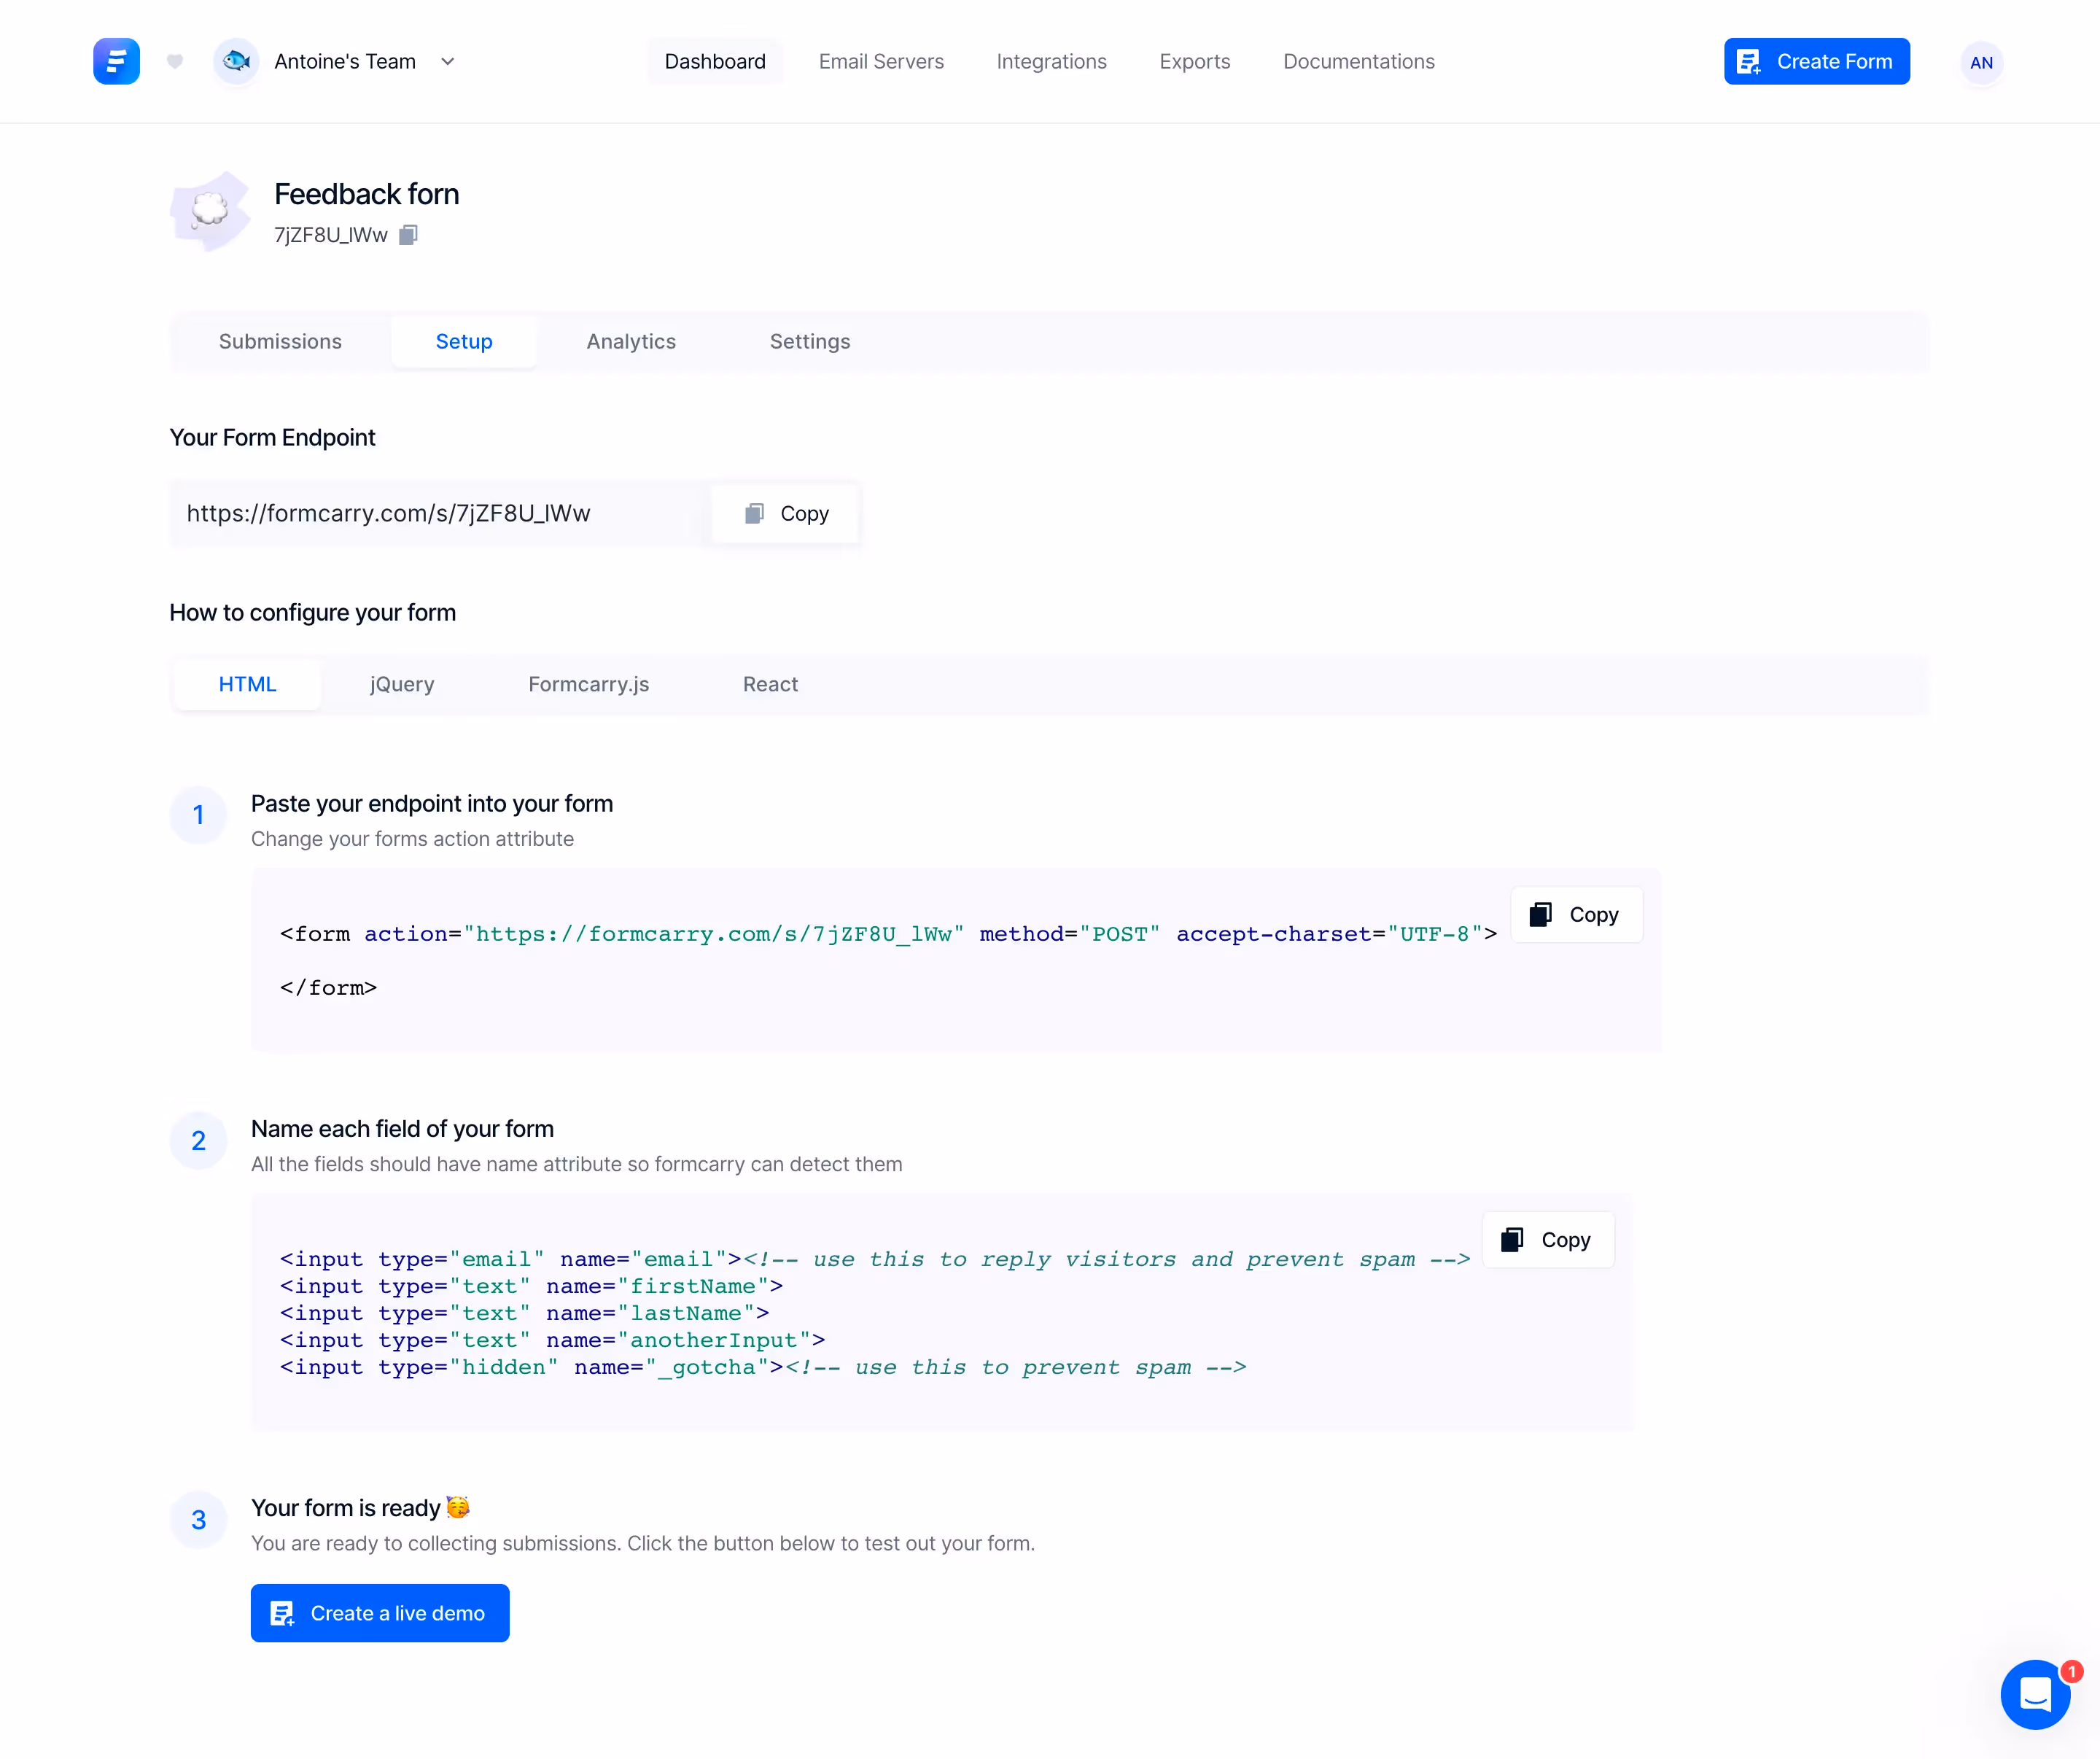Switch to the Submissions tab
The image size is (2100, 1759).
coord(280,341)
